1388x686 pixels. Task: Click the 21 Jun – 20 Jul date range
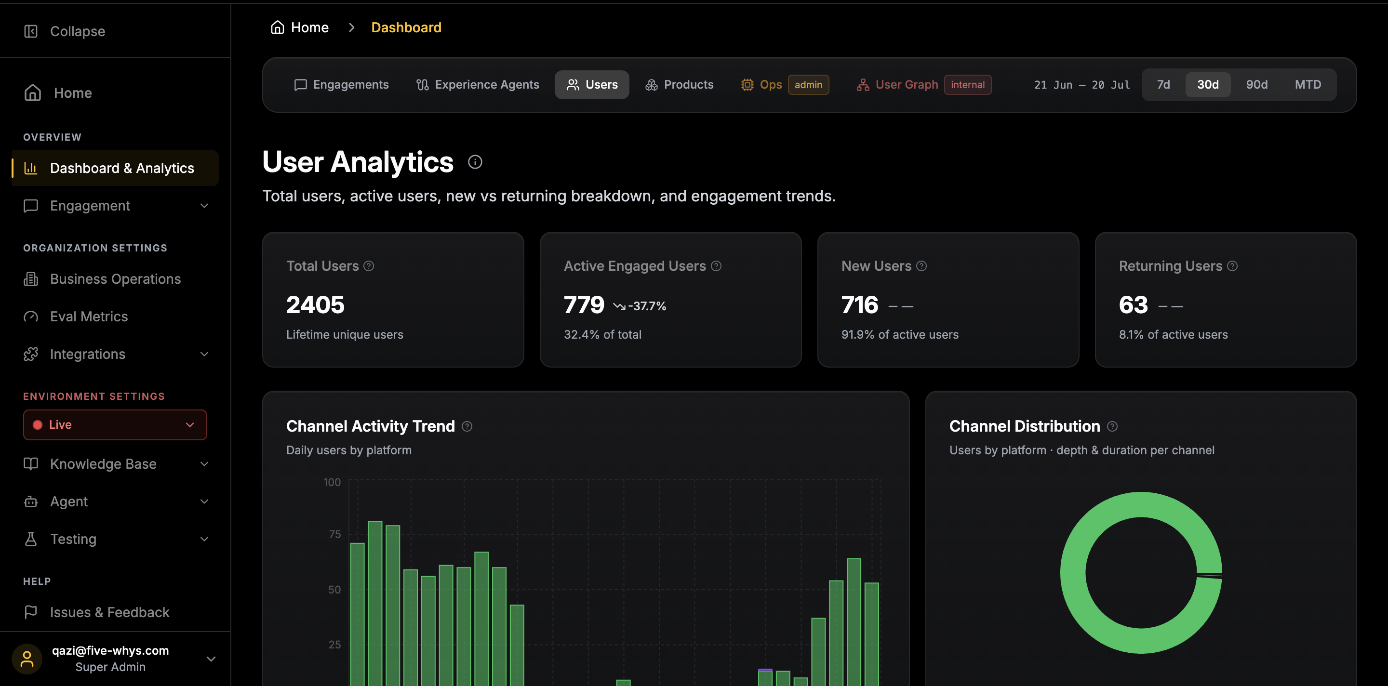pyautogui.click(x=1082, y=85)
